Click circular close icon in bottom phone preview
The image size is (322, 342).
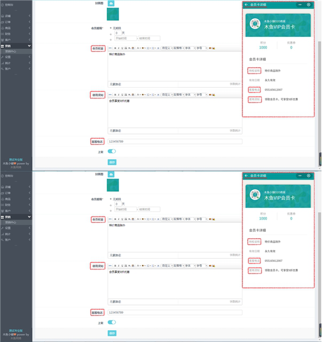click(309, 175)
